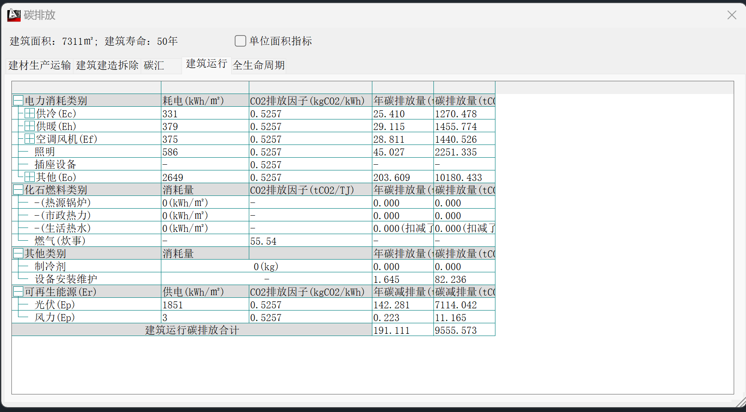Switch to the 建材生产运输 tab
This screenshot has height=412, width=746.
[x=40, y=65]
